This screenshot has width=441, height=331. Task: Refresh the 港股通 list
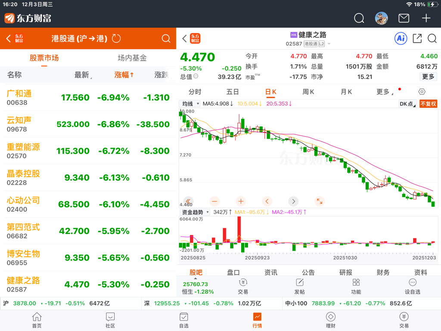(x=116, y=38)
